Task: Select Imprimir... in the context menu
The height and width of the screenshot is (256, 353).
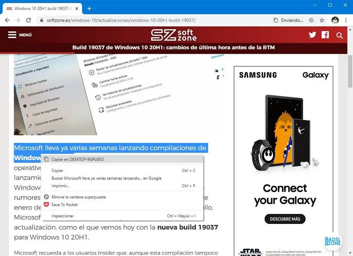Action: (122, 186)
